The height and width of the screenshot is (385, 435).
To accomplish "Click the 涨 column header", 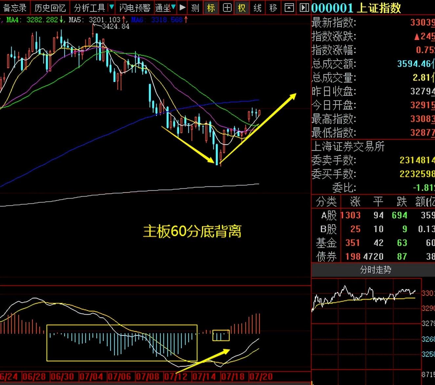I will (x=355, y=202).
